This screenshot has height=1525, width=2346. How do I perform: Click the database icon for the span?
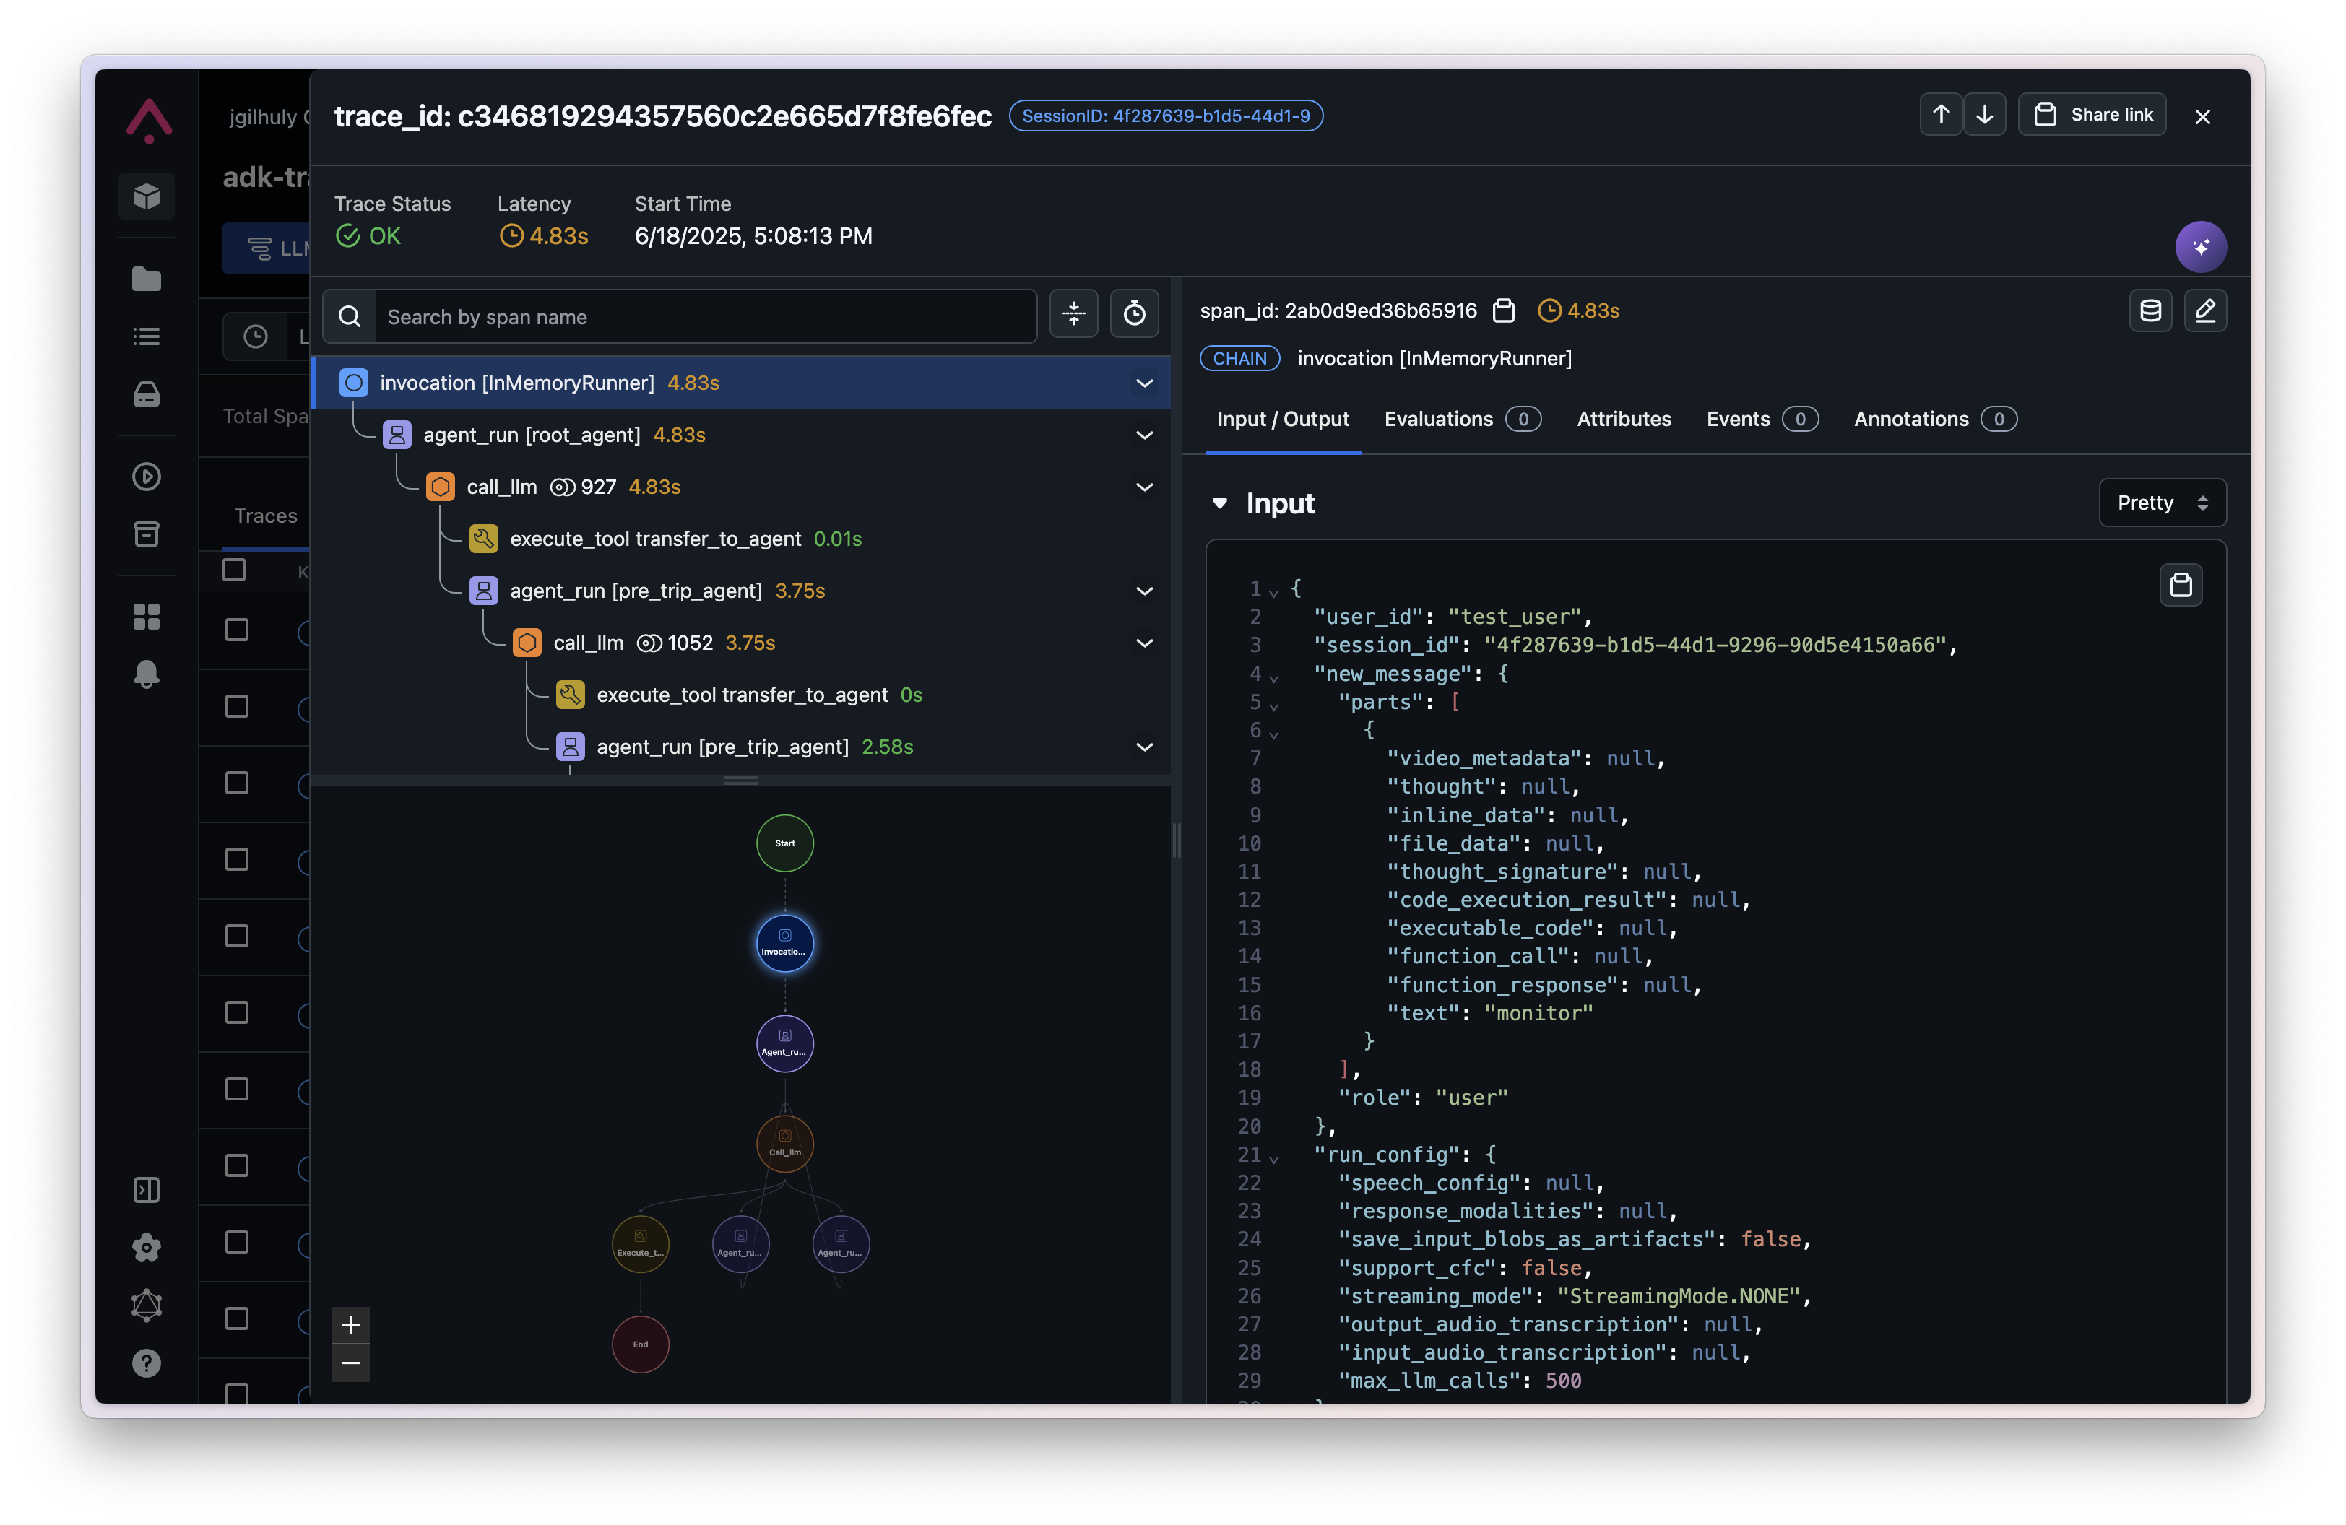[2150, 311]
